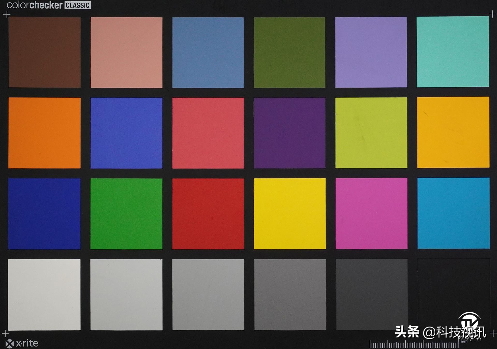Select the magenta color patch
This screenshot has width=497, height=349.
(x=371, y=214)
